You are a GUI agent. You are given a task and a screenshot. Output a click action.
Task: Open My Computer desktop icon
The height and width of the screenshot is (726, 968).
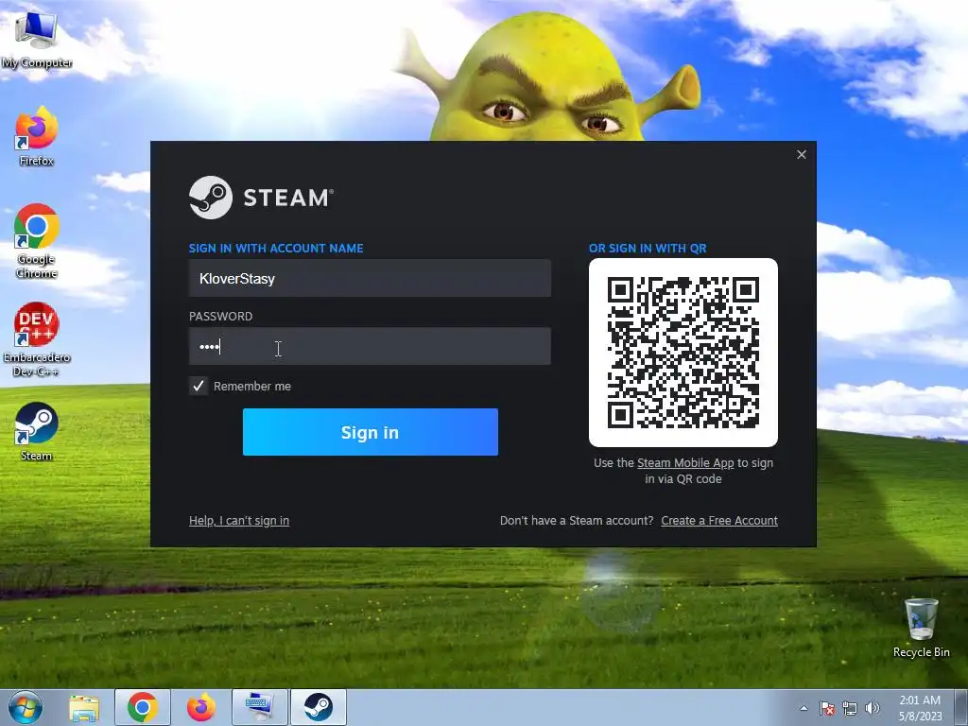[x=37, y=39]
